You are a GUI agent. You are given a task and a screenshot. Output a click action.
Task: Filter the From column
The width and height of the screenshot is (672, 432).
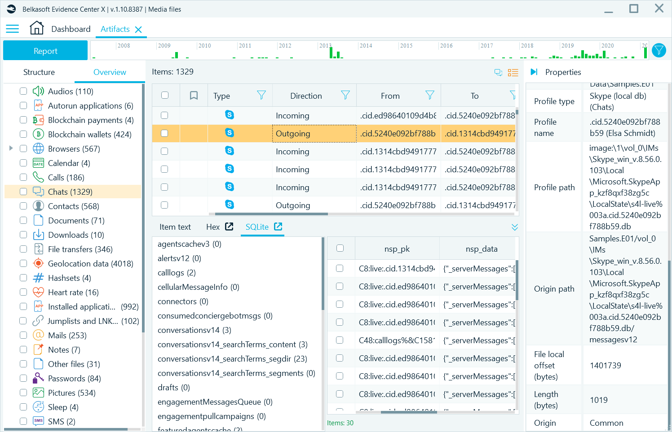point(429,95)
